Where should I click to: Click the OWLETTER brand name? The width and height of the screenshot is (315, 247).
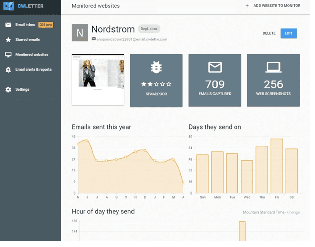click(31, 6)
